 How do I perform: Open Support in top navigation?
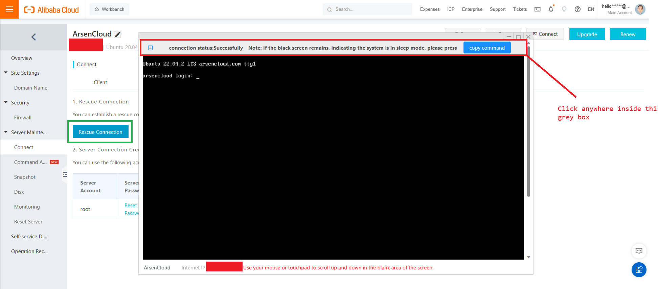497,9
